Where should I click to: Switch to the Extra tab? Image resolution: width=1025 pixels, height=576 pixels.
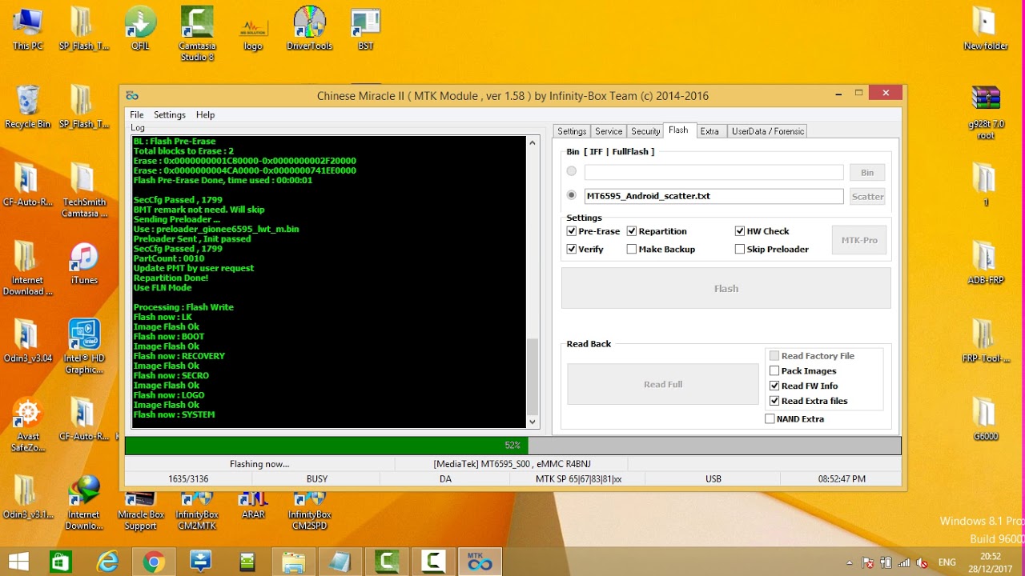pos(709,131)
